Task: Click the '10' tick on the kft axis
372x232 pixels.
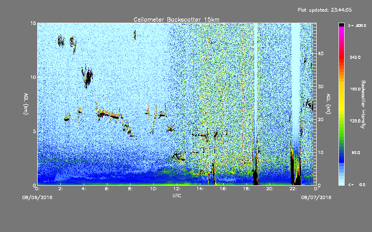Action: pos(320,153)
